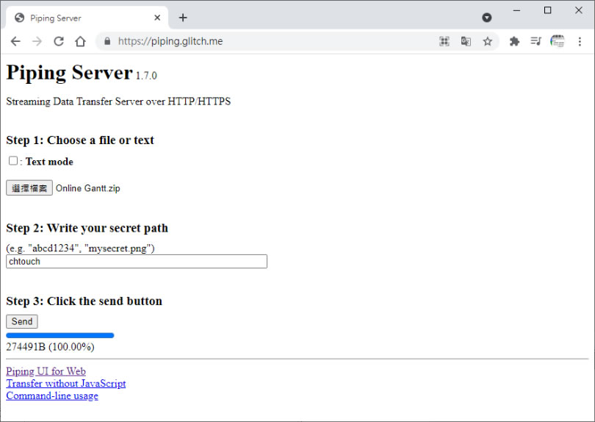Close the Piping Server tab
Screen dimensions: 595x422
(x=157, y=18)
